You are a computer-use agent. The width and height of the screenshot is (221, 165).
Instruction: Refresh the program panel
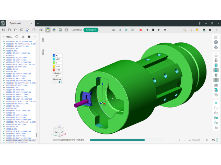pyautogui.click(x=17, y=37)
